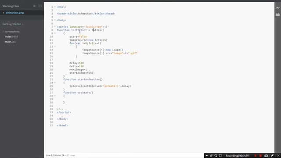This screenshot has height=158, width=281.
Task: Take a snapshot with the camera icon
Action: click(x=266, y=156)
